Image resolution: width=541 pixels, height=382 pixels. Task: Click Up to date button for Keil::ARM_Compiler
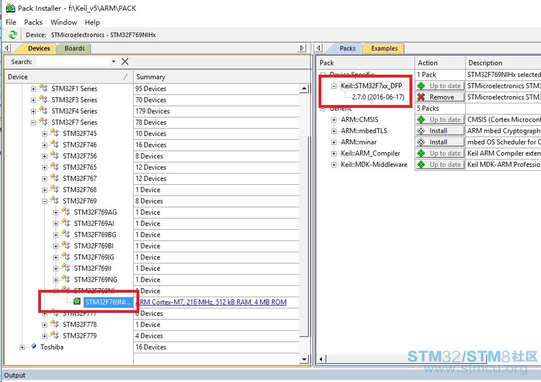[x=440, y=153]
